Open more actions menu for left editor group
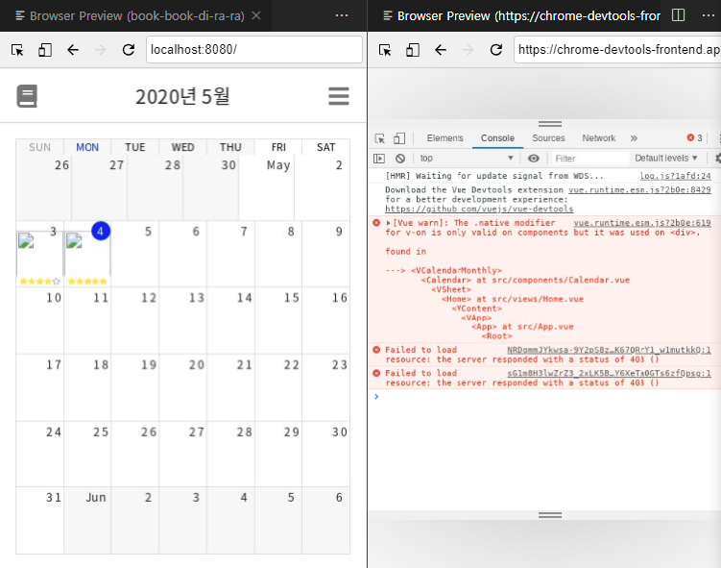Viewport: 721px width, 568px height. coord(342,15)
